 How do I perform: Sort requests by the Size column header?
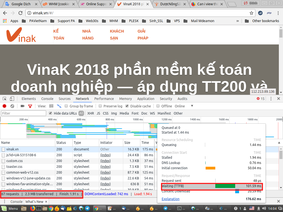tap(132, 143)
